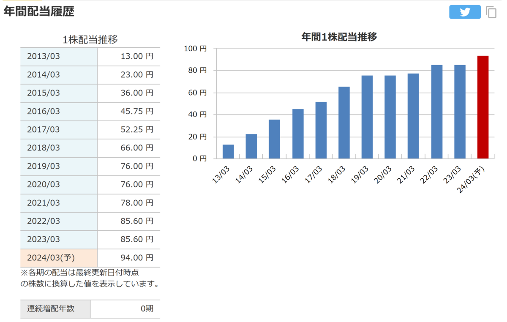Image resolution: width=507 pixels, height=322 pixels.
Task: Click the red 24/03(予) forecast bar
Action: [x=483, y=107]
